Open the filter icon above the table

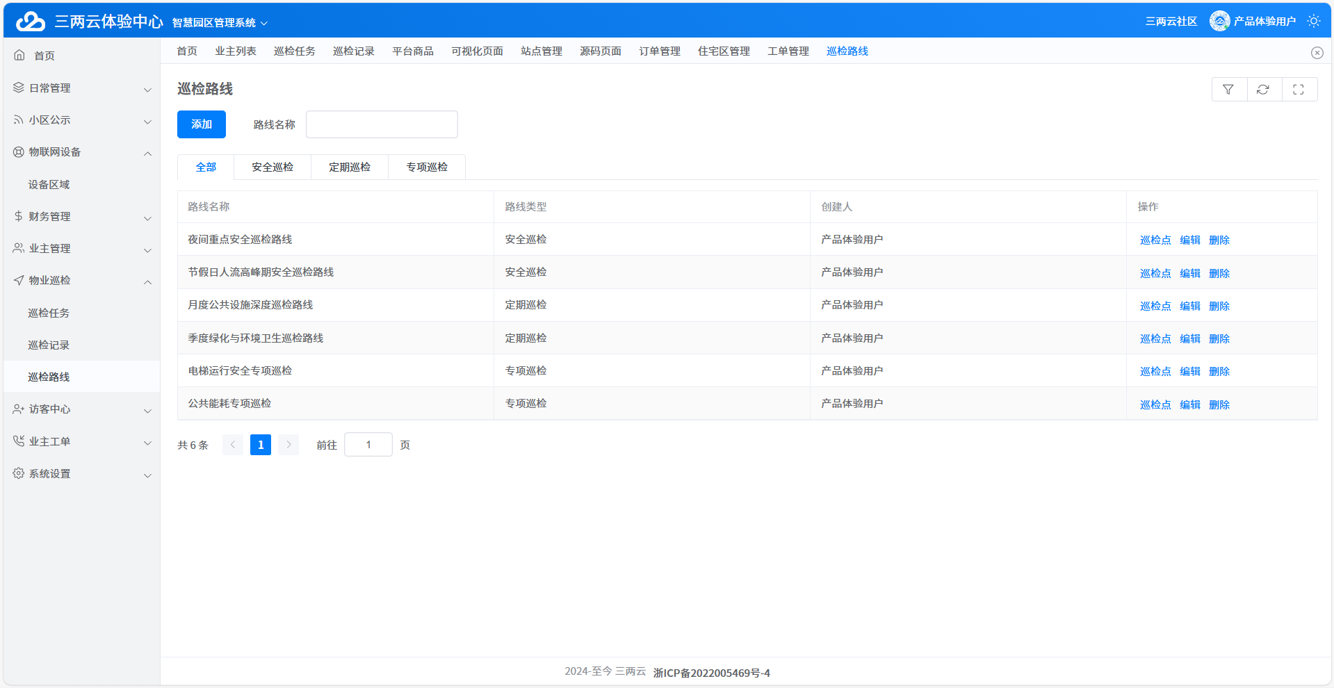coord(1229,89)
